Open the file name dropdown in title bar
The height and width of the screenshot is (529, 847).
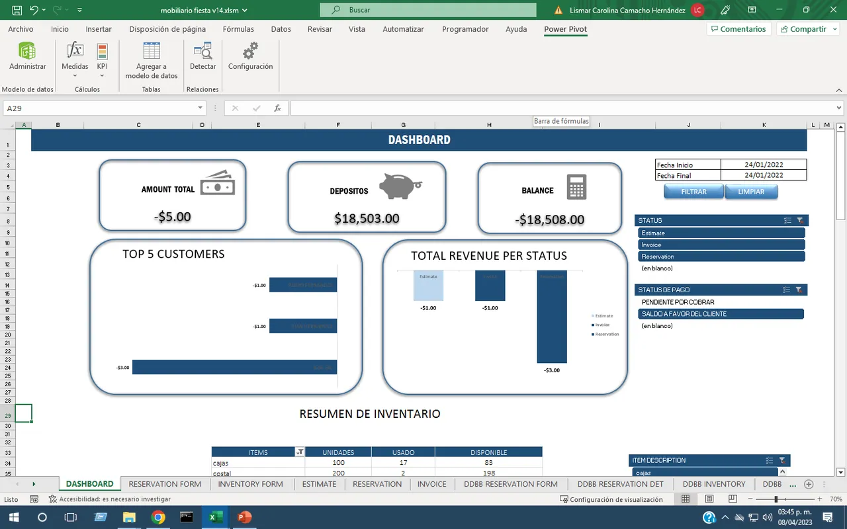coord(245,11)
